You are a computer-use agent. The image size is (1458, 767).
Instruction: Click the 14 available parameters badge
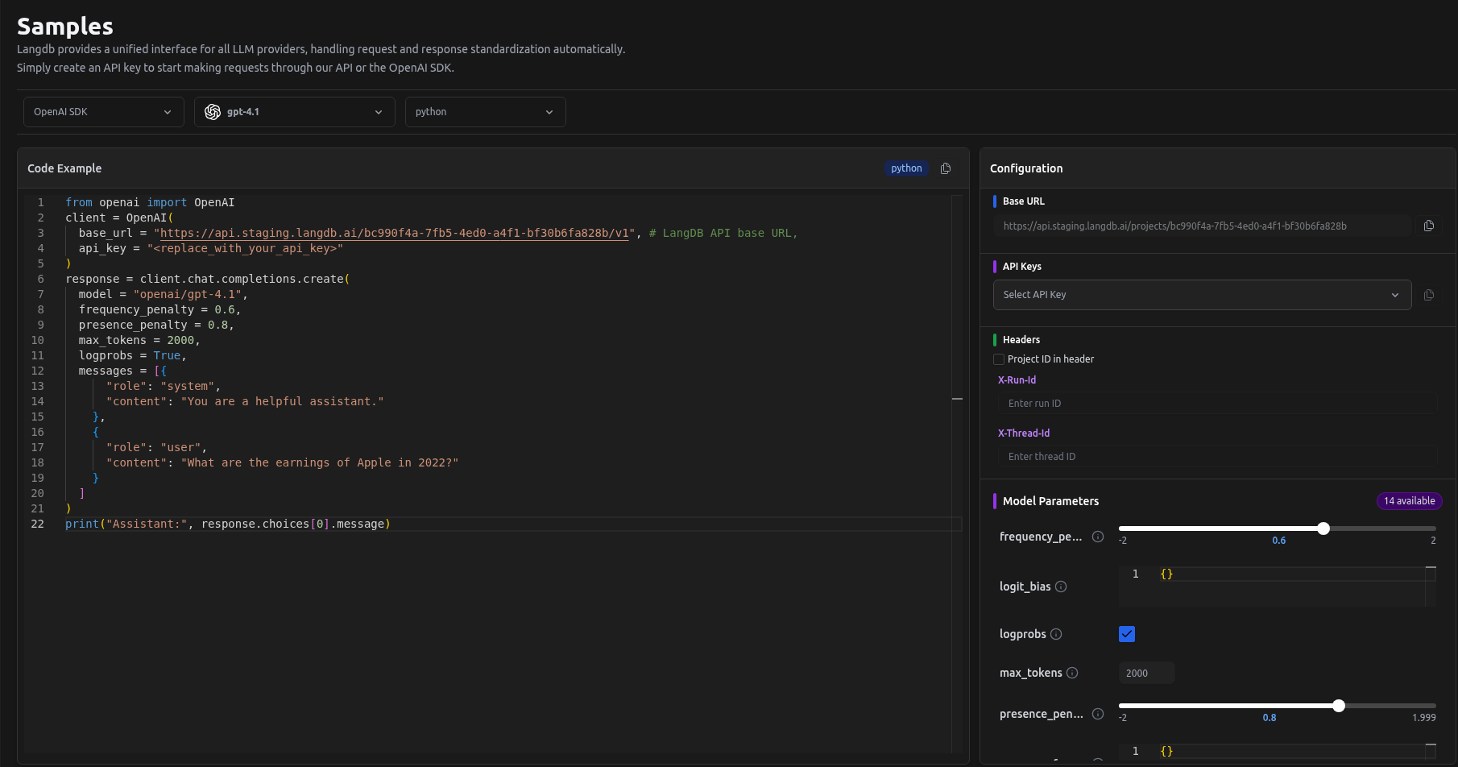coord(1409,501)
